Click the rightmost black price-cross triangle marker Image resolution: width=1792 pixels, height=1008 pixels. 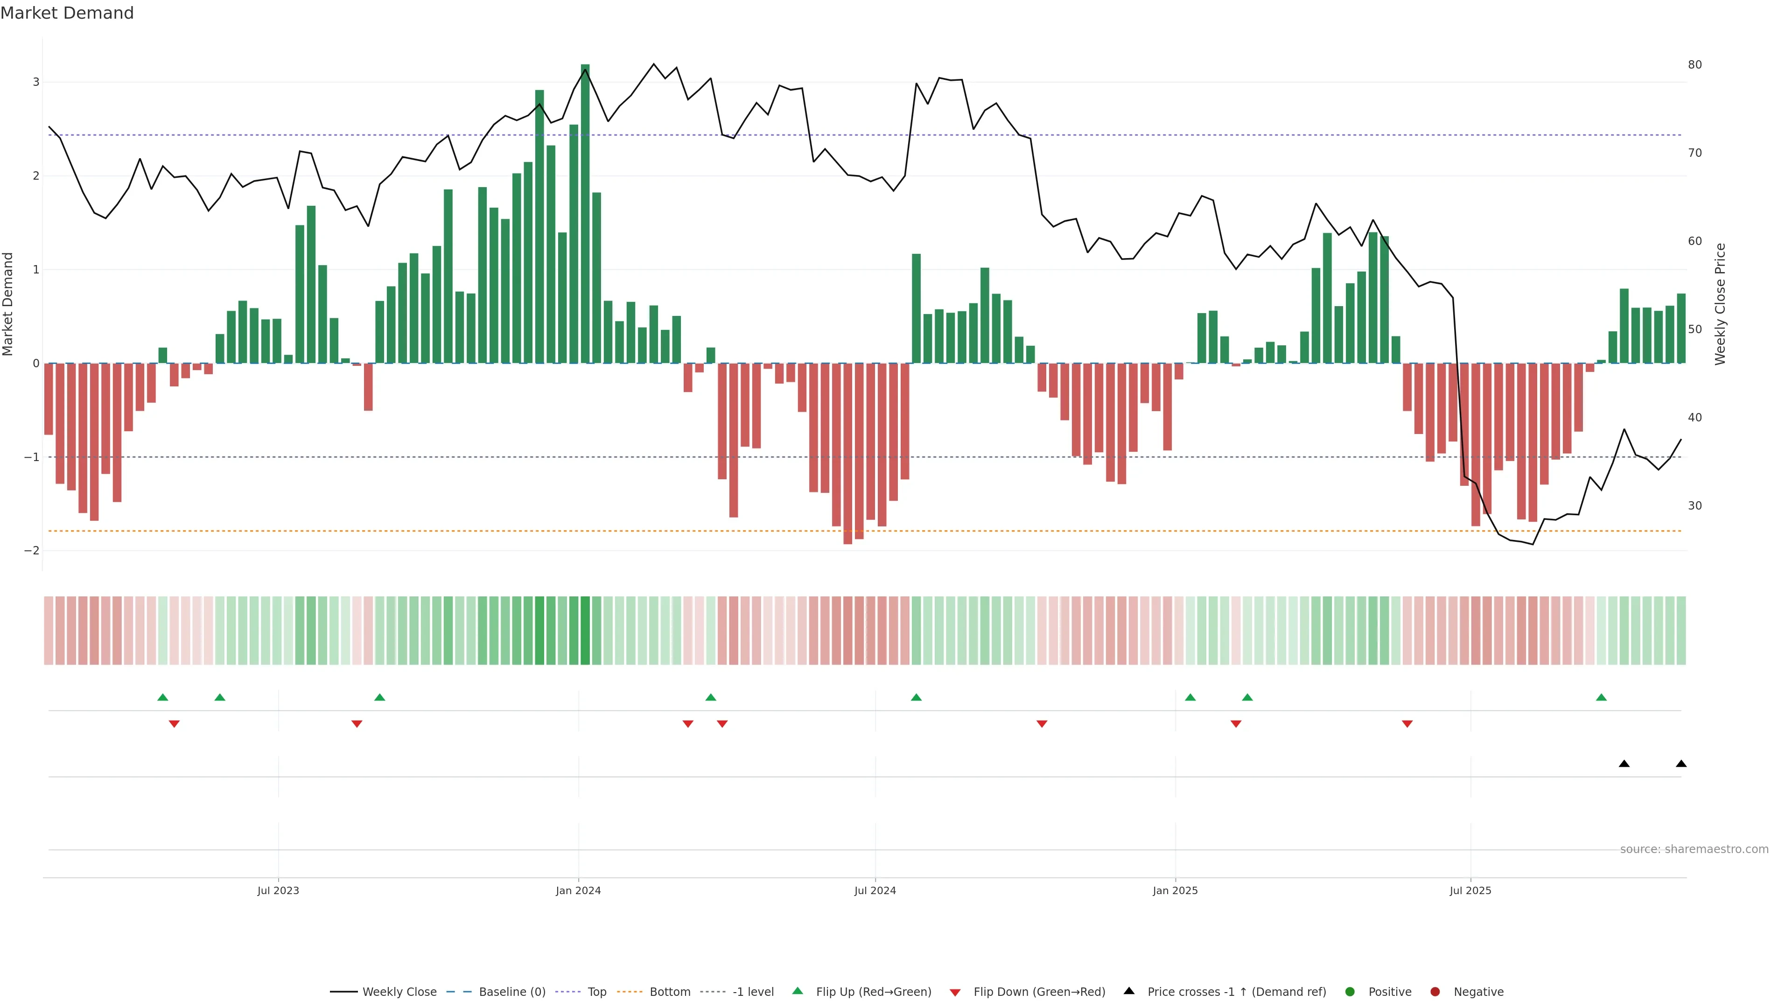click(x=1681, y=764)
